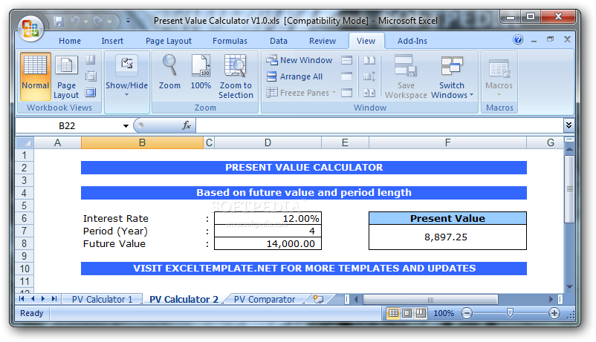Click the zoom slider handle
Image resolution: width=596 pixels, height=342 pixels.
point(510,313)
